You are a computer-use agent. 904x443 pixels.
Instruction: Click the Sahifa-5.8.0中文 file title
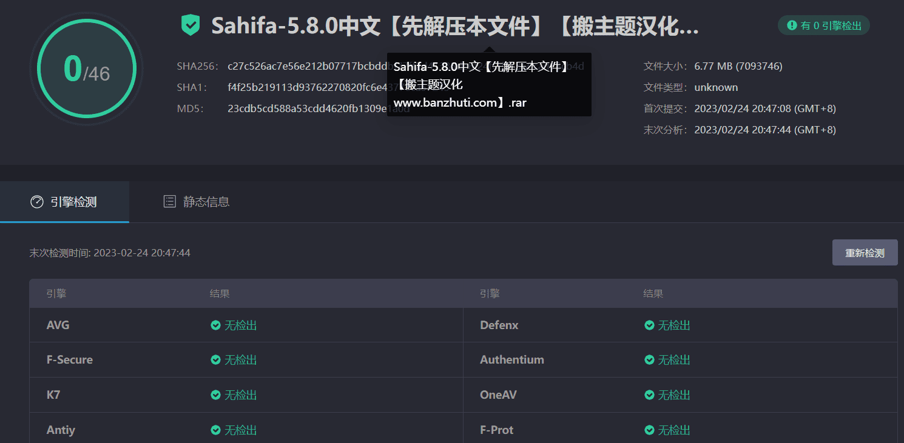coord(455,26)
